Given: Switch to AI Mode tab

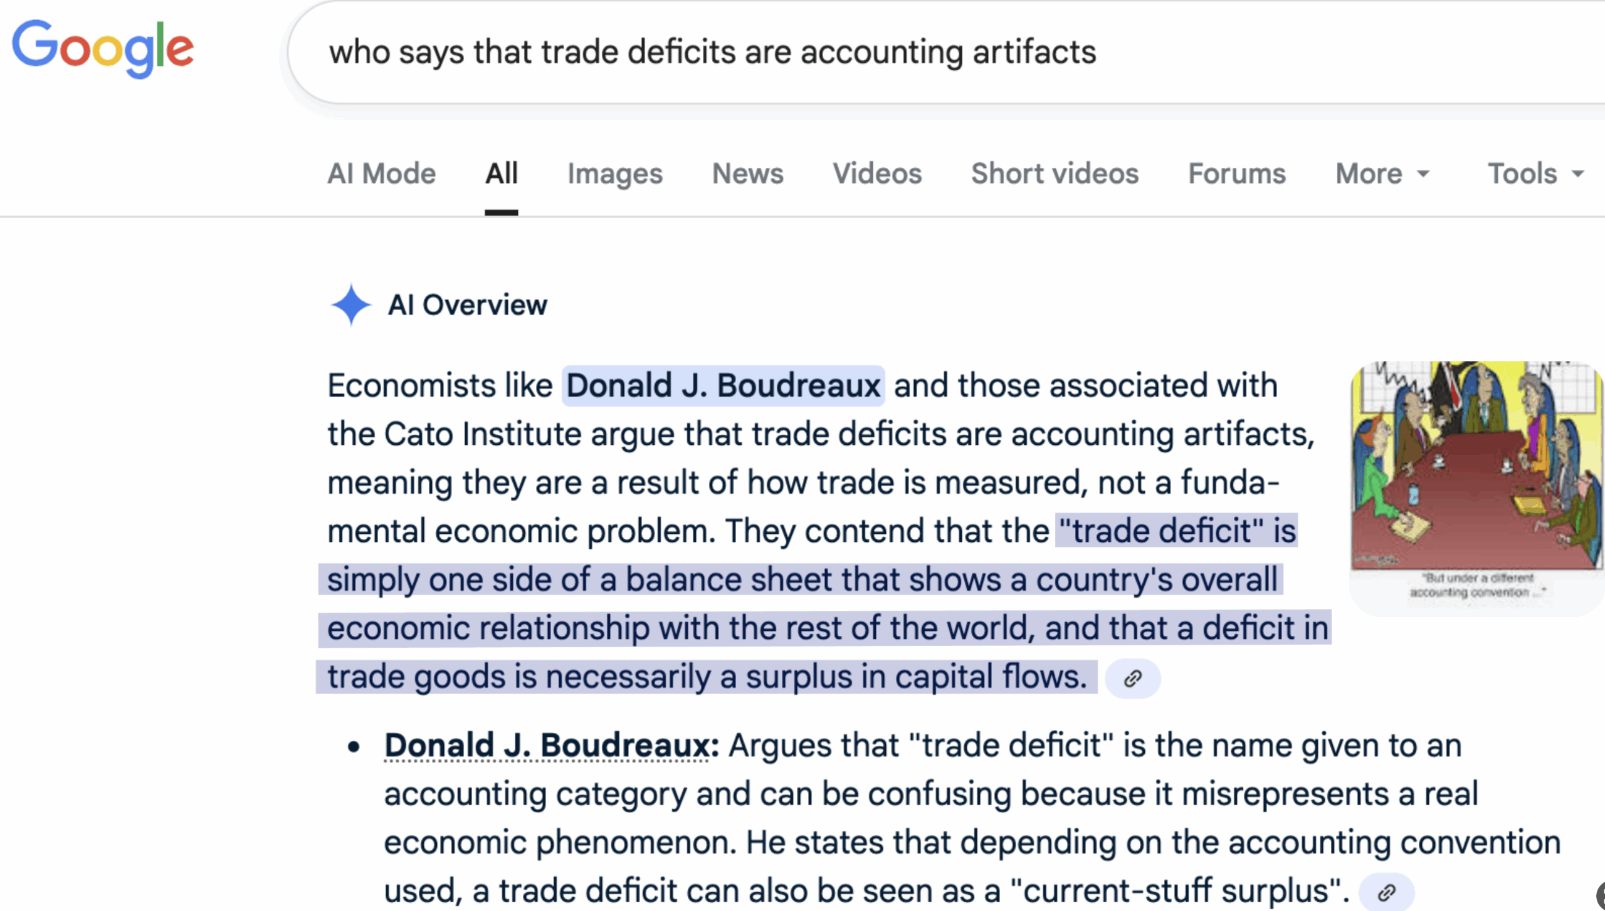Looking at the screenshot, I should (x=381, y=174).
